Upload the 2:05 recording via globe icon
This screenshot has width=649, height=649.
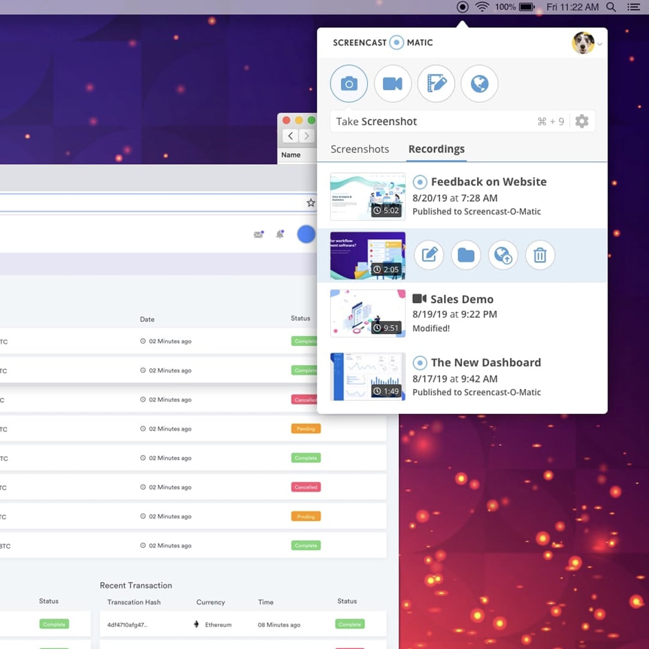(503, 255)
